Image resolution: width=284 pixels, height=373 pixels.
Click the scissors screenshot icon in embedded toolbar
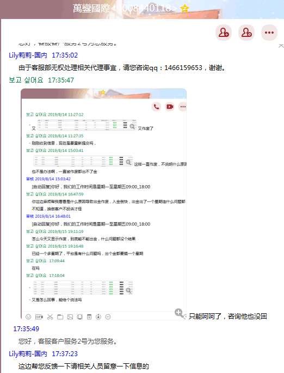(x=50, y=317)
